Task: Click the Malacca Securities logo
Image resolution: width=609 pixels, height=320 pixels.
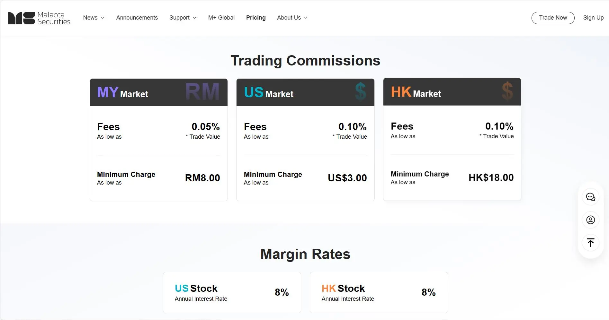Action: pos(39,18)
